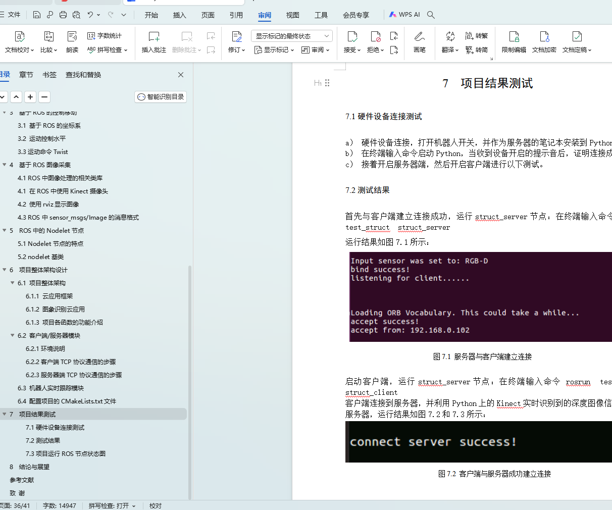Start 朗读 read aloud
The width and height of the screenshot is (612, 510).
(x=72, y=42)
